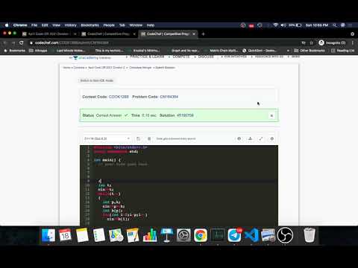Open Calendar from the Dock
Image resolution: width=358 pixels, height=268 pixels.
click(65, 235)
